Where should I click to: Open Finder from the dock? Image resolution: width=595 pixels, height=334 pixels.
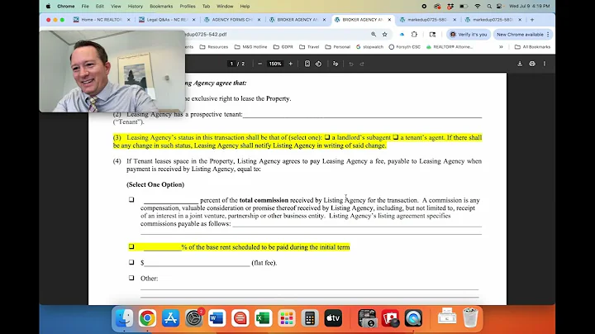pyautogui.click(x=124, y=317)
